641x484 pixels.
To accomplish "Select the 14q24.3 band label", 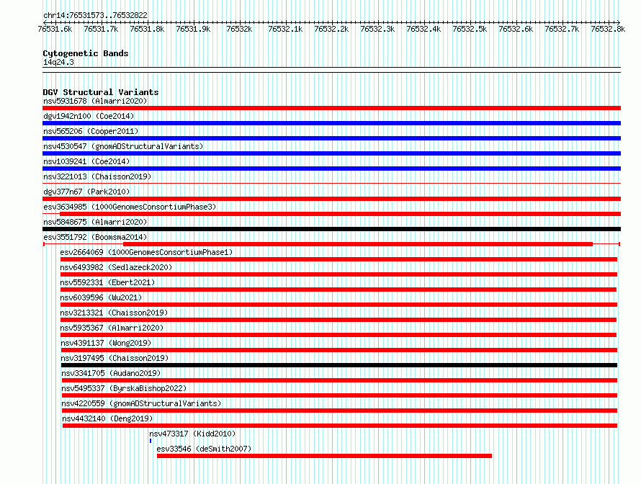I will [58, 62].
